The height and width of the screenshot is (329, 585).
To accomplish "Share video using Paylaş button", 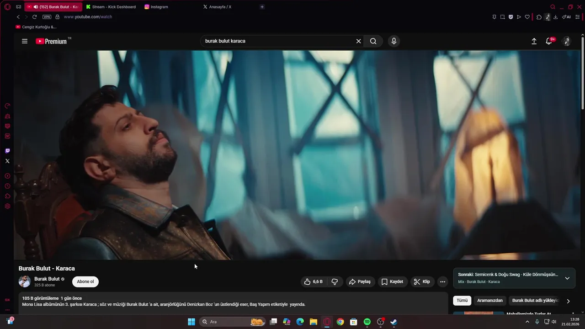I will tap(360, 282).
